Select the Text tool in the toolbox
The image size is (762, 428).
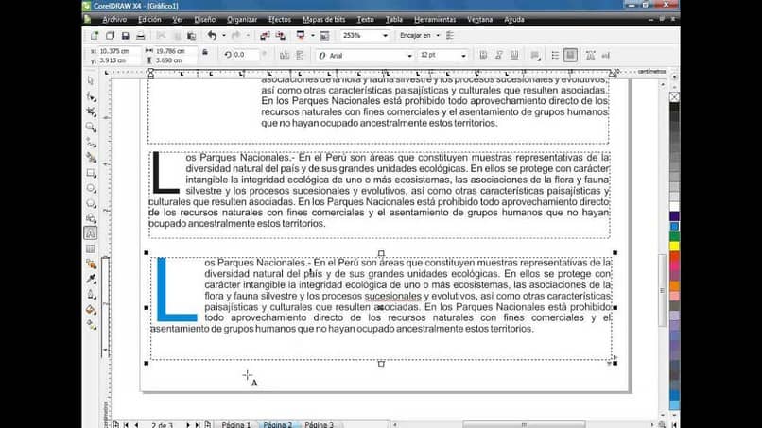click(91, 233)
